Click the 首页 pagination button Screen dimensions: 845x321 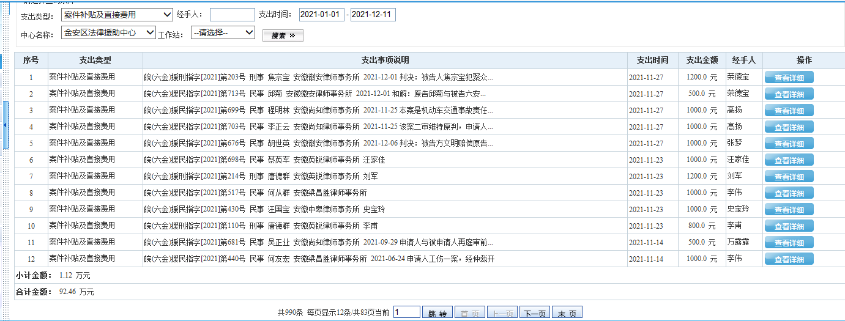click(470, 313)
